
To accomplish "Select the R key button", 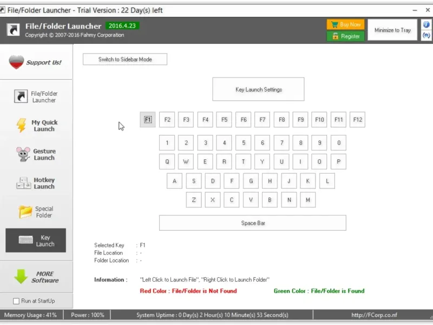I will pos(224,161).
